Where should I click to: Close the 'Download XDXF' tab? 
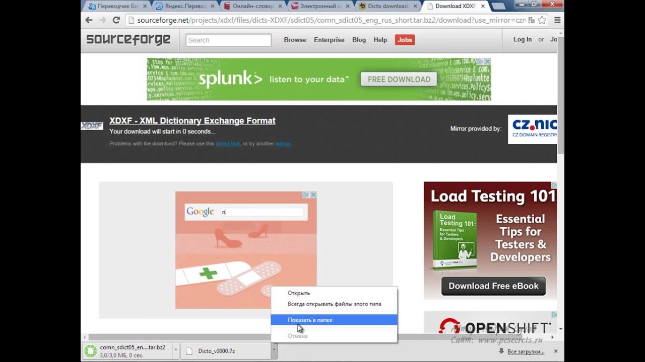(483, 7)
